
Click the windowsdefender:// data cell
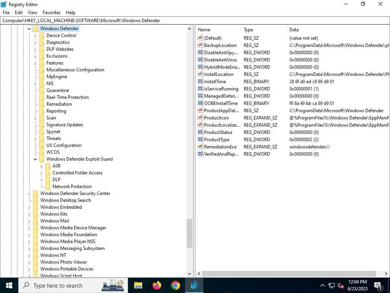coord(310,147)
